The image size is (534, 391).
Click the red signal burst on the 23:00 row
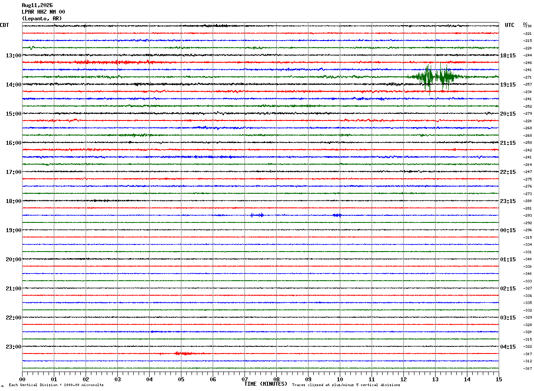184,353
